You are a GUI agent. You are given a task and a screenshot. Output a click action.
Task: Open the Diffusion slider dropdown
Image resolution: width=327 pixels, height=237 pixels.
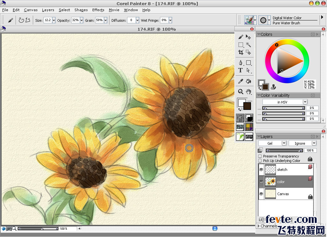(x=137, y=20)
